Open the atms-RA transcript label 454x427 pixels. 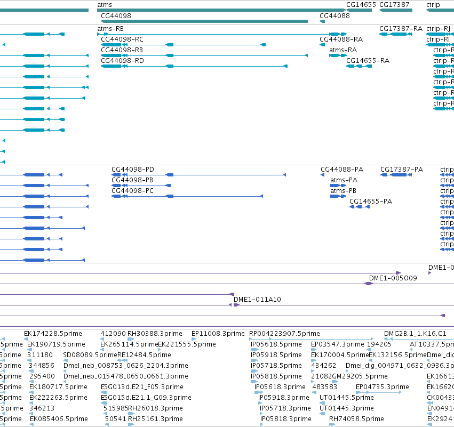coord(343,50)
